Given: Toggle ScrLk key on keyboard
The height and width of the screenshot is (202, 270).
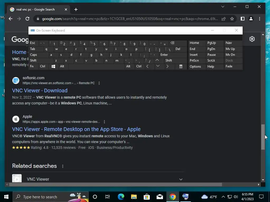Looking at the screenshot, I should [x=215, y=60].
